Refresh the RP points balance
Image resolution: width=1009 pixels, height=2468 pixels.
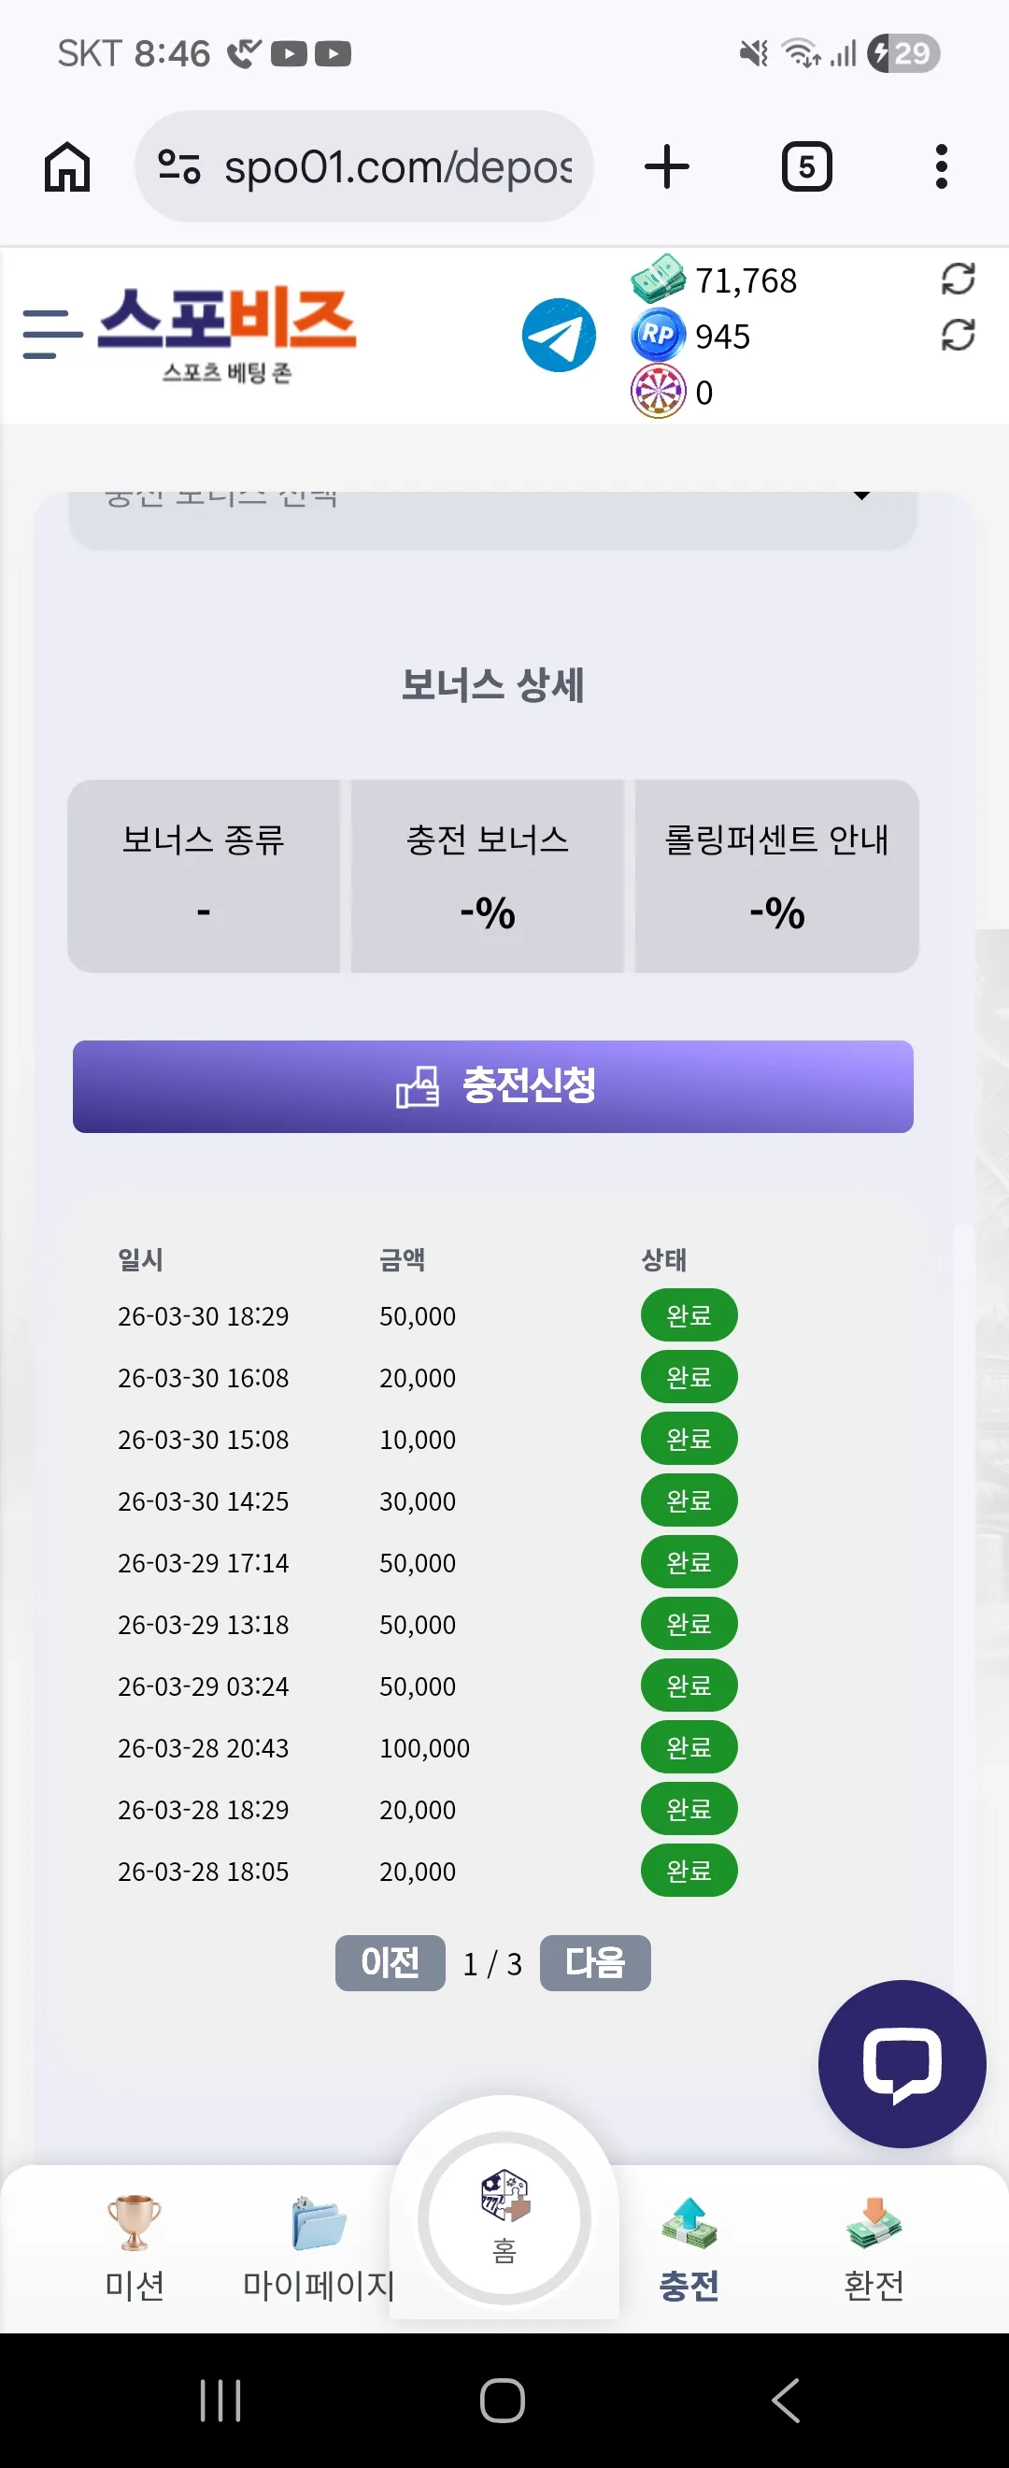(x=958, y=336)
